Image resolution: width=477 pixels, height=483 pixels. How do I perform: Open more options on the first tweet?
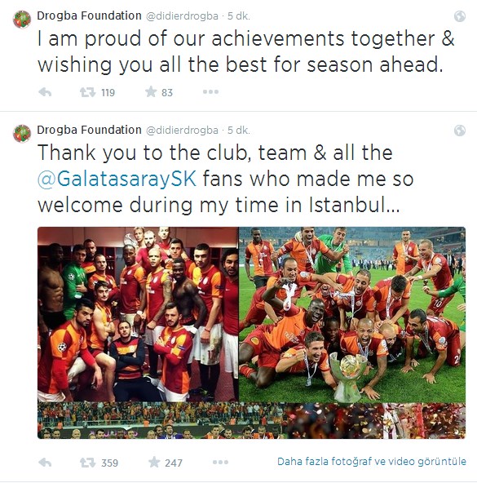point(211,92)
